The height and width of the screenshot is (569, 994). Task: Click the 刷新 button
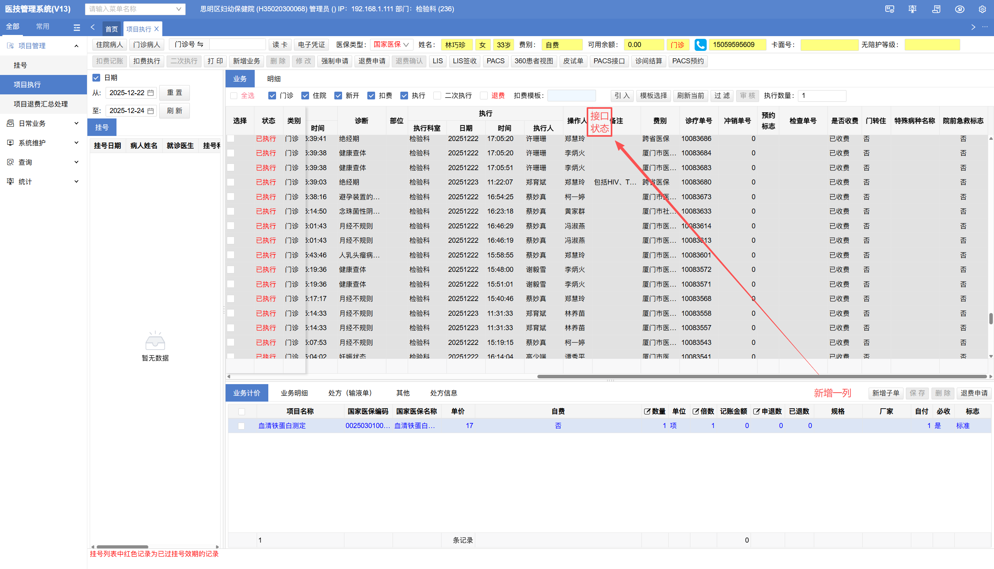click(174, 111)
